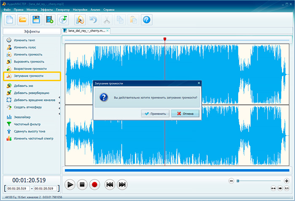The height and width of the screenshot is (201, 295).
Task: Save the project with the floppy disk icon
Action: pyautogui.click(x=36, y=19)
